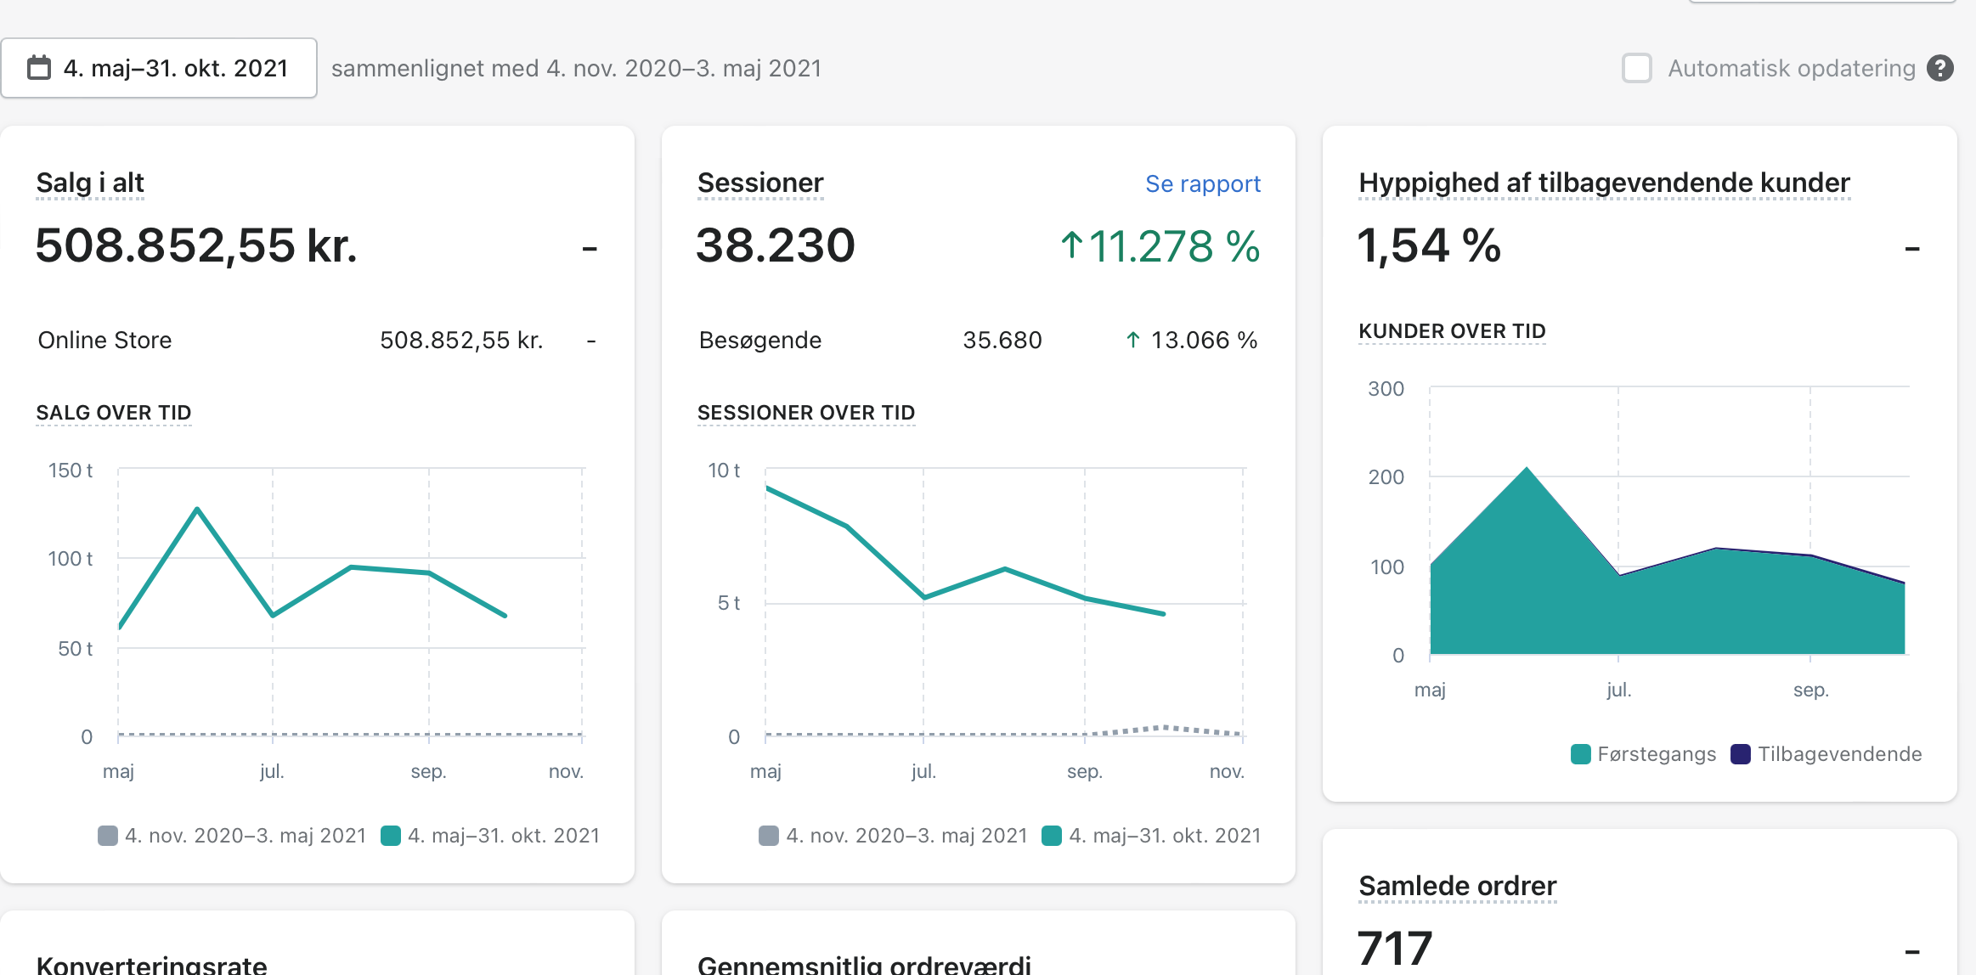Image resolution: width=1976 pixels, height=975 pixels.
Task: Click the SESSIONER OVER TID label
Action: pyautogui.click(x=805, y=413)
